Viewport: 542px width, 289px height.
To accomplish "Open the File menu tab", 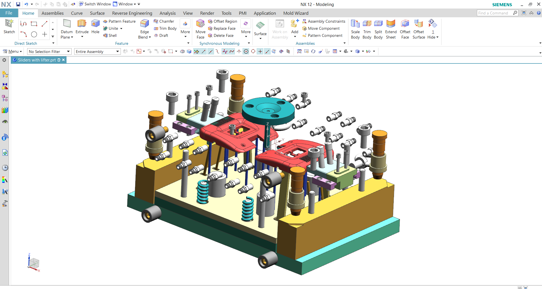I will tap(9, 13).
